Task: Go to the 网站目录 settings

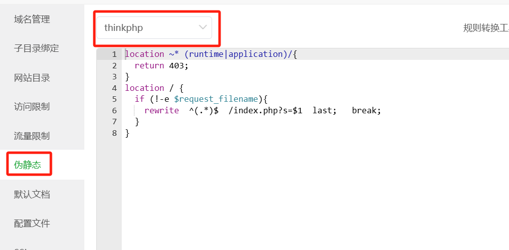Action: [x=32, y=78]
